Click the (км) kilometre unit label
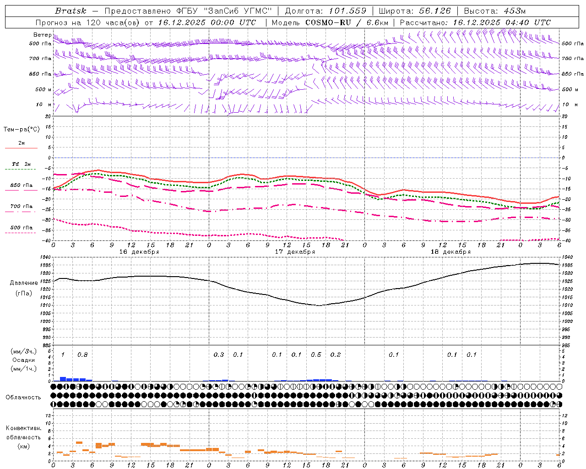The width and height of the screenshot is (586, 469). click(24, 446)
